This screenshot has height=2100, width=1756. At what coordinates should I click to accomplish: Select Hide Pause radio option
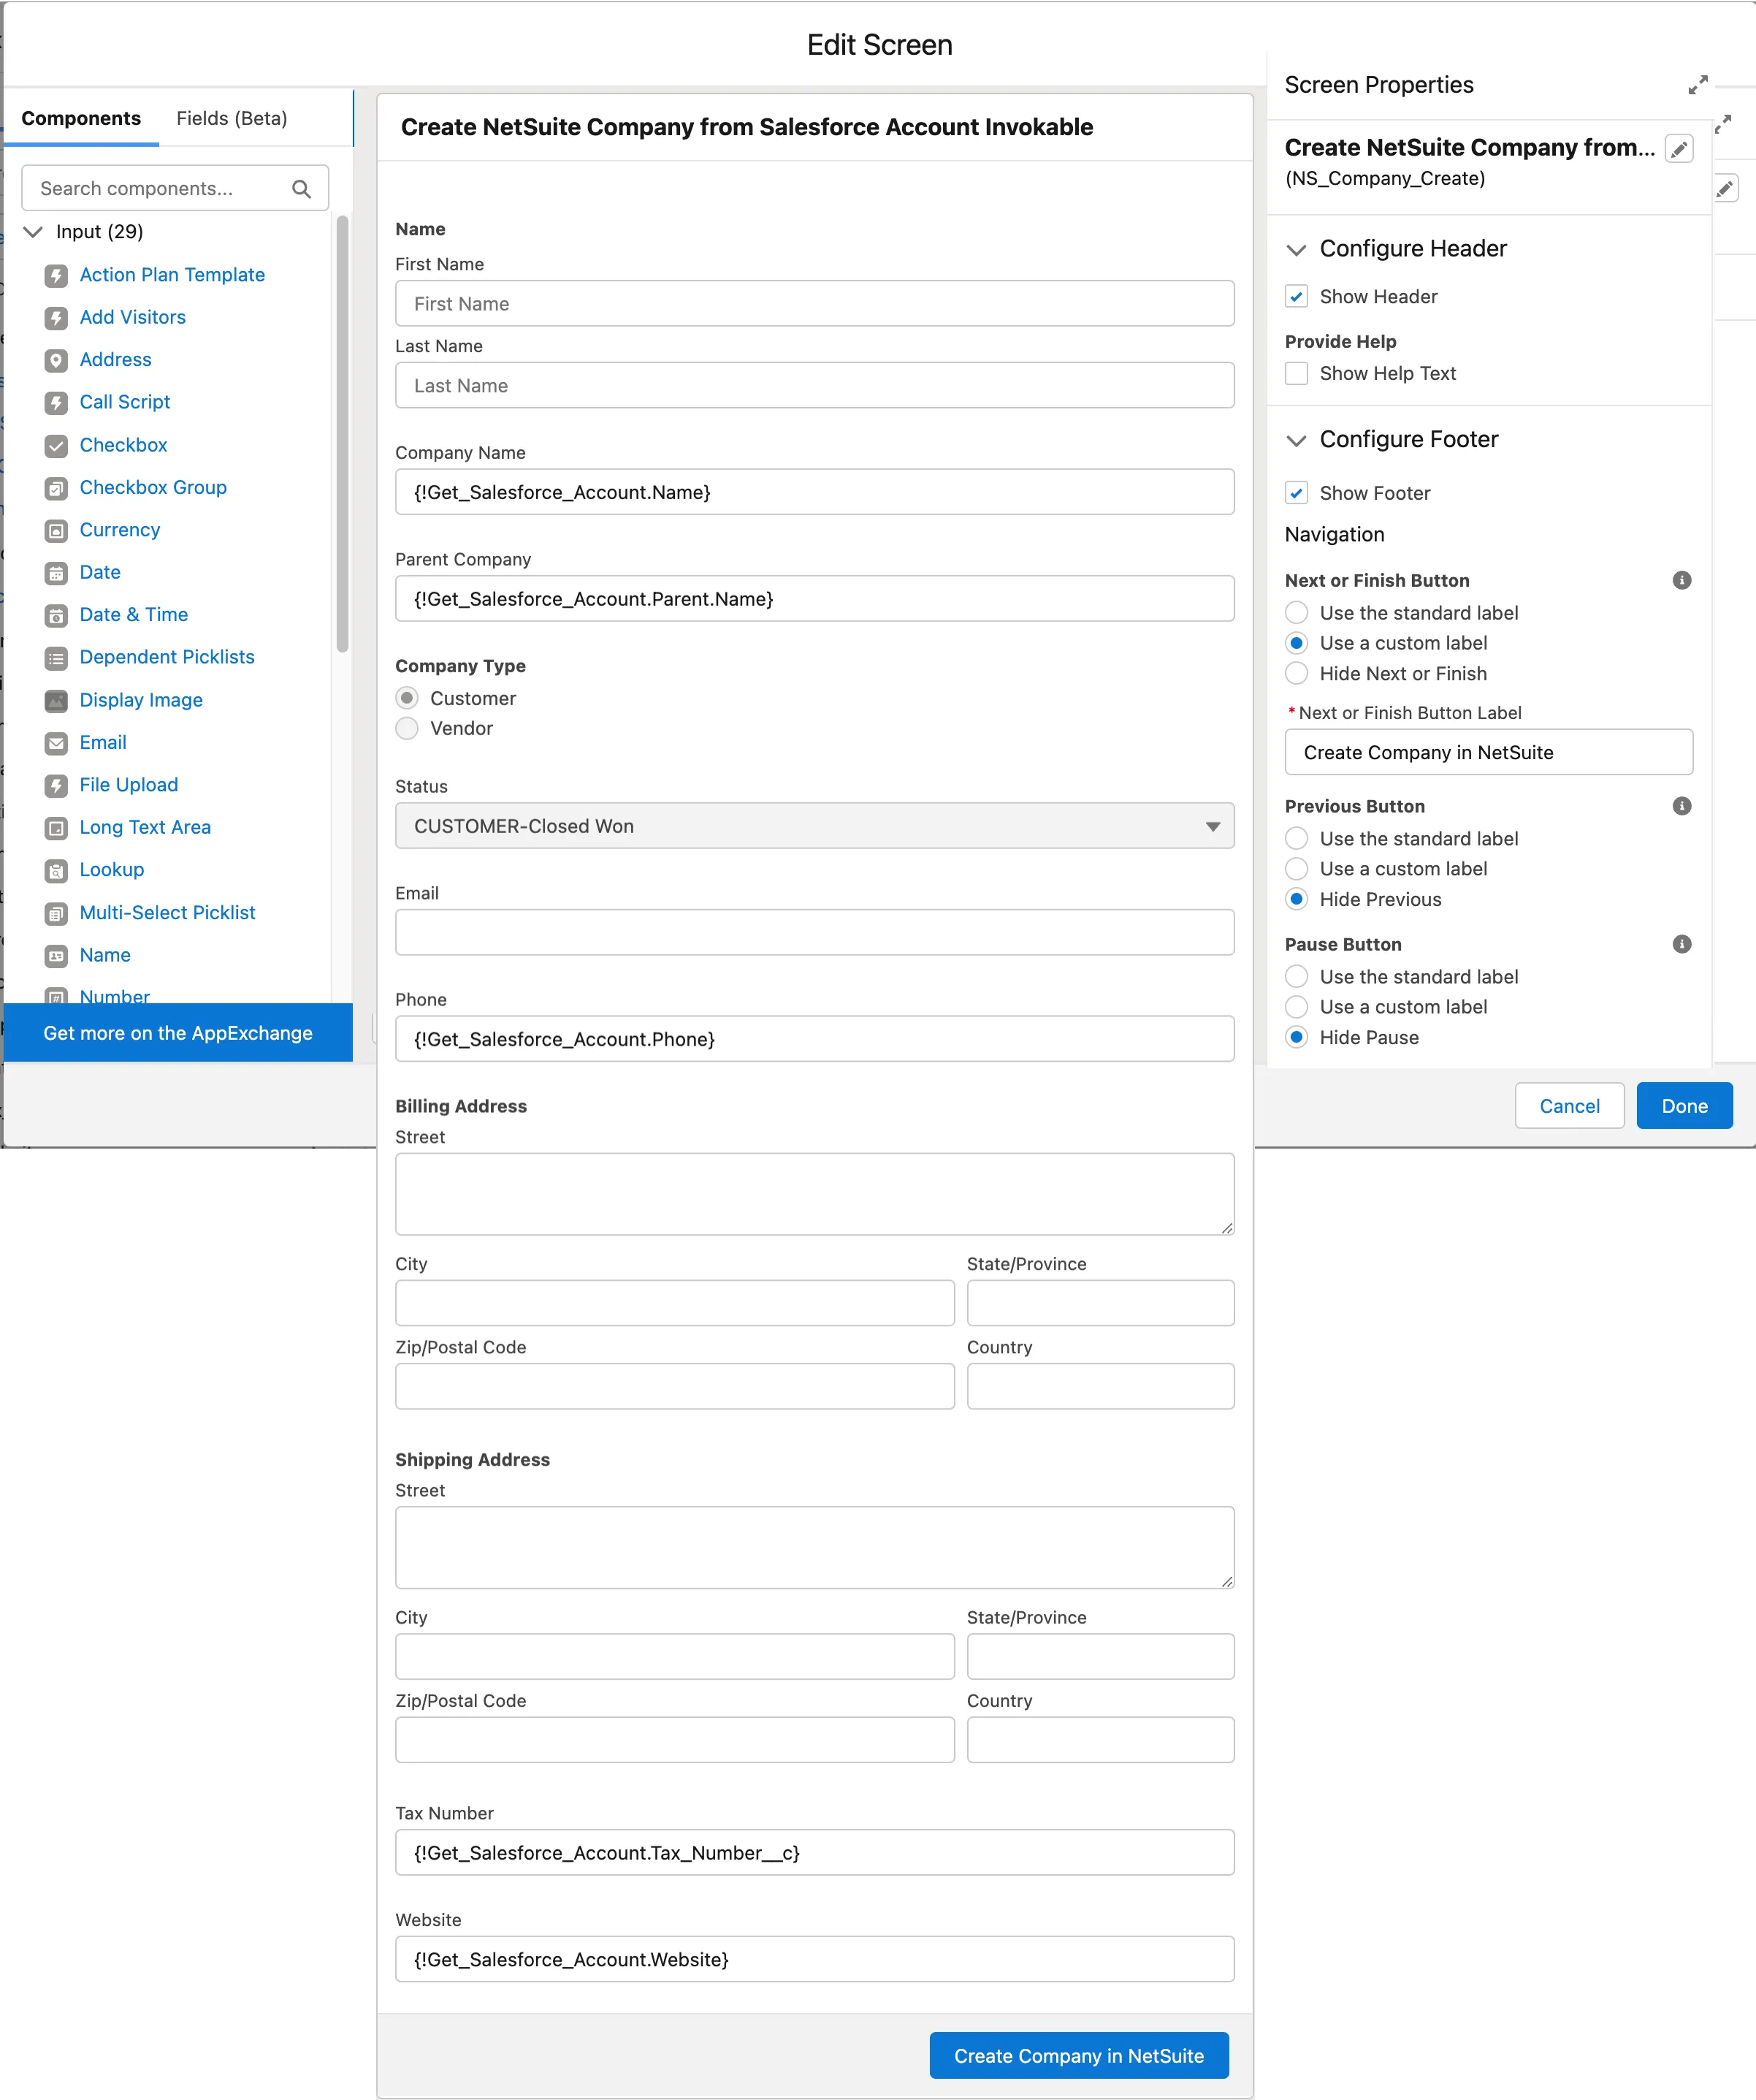tap(1297, 1037)
